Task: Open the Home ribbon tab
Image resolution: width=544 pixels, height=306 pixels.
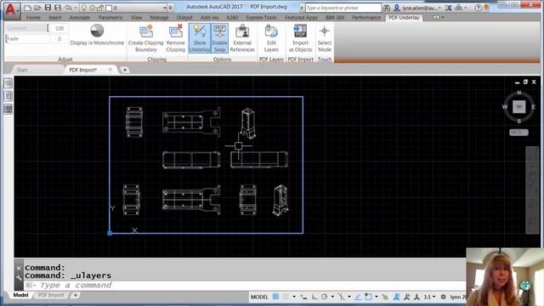Action: coord(33,17)
